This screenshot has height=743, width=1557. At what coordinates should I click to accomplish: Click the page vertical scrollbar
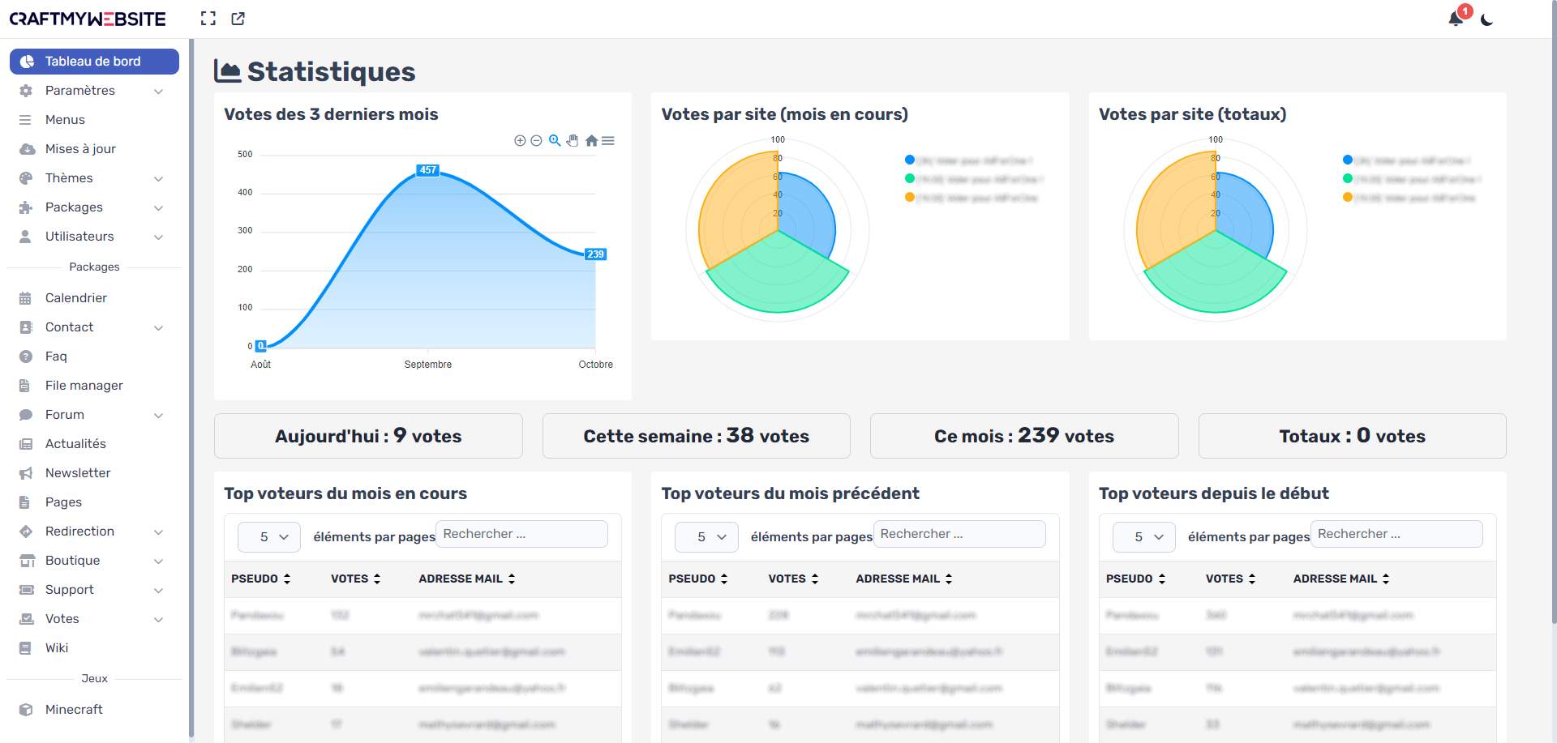click(1554, 312)
